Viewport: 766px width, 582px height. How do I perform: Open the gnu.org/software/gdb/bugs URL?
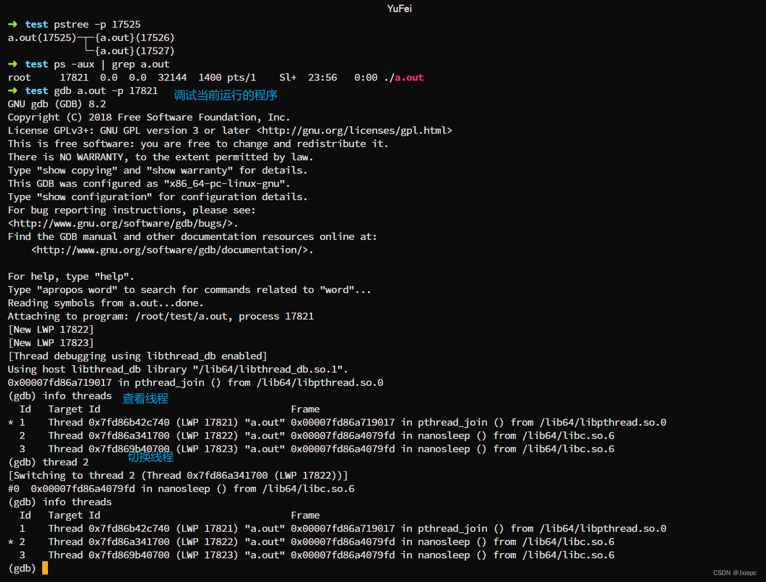click(120, 223)
